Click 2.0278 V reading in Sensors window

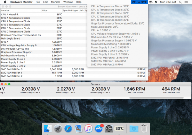(x=66, y=89)
